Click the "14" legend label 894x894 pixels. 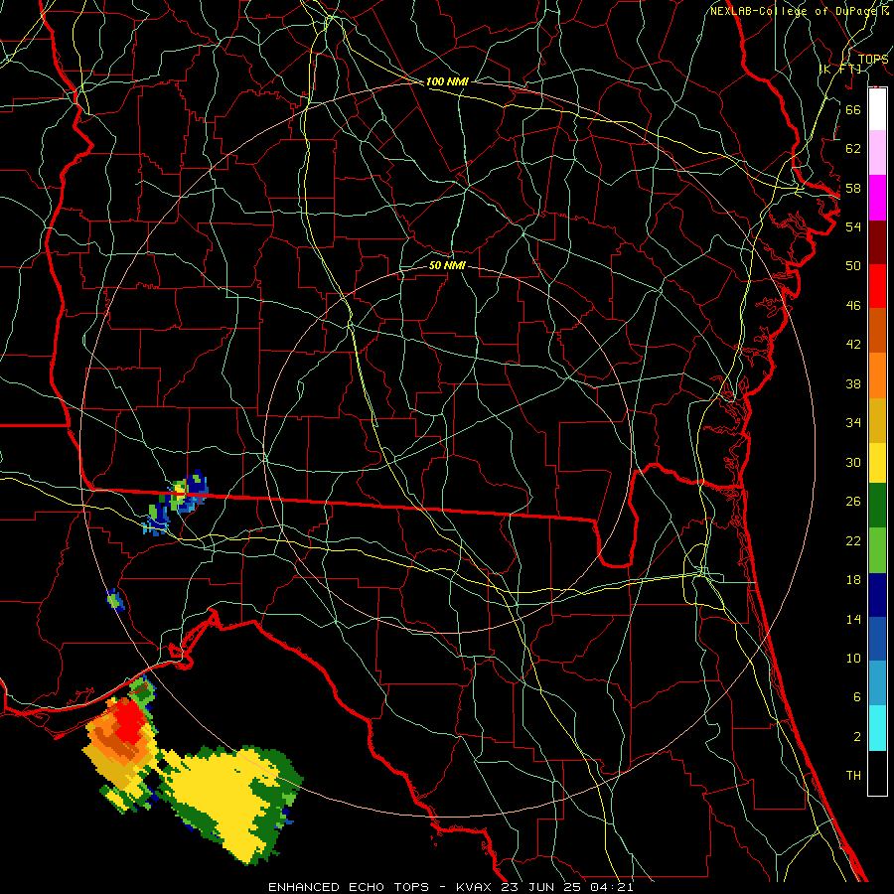click(x=853, y=619)
